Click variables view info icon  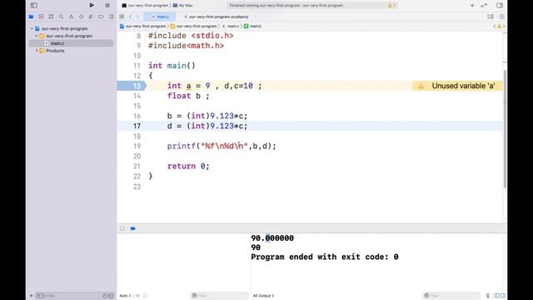pyautogui.click(x=145, y=296)
